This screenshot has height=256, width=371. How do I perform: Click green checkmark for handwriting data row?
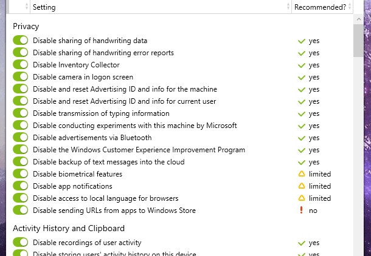pyautogui.click(x=301, y=41)
